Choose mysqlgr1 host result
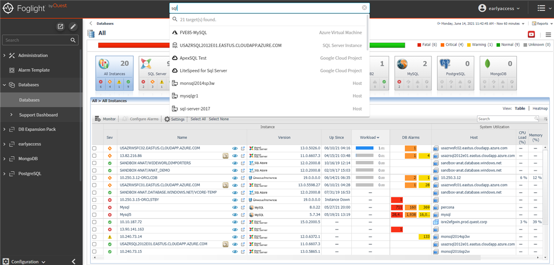 coord(269,96)
